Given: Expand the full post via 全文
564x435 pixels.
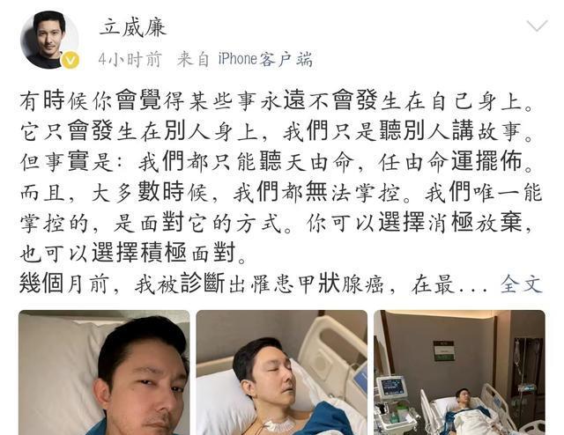Looking at the screenshot, I should [x=521, y=284].
